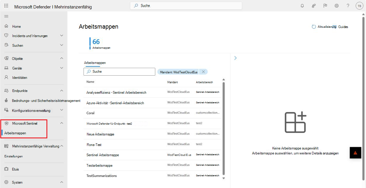366x188 pixels.
Task: Click the Endpunkte icon in sidebar
Action: pyautogui.click(x=6, y=90)
